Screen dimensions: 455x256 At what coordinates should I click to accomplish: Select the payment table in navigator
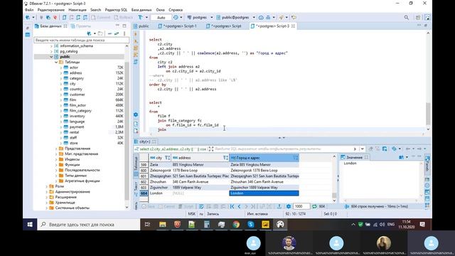click(77, 127)
